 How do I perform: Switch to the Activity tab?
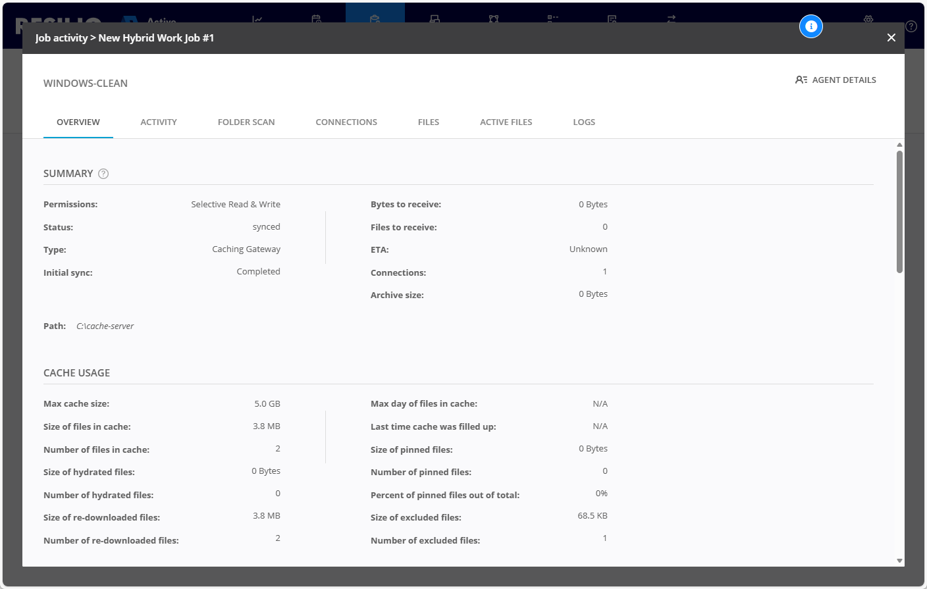(x=159, y=122)
